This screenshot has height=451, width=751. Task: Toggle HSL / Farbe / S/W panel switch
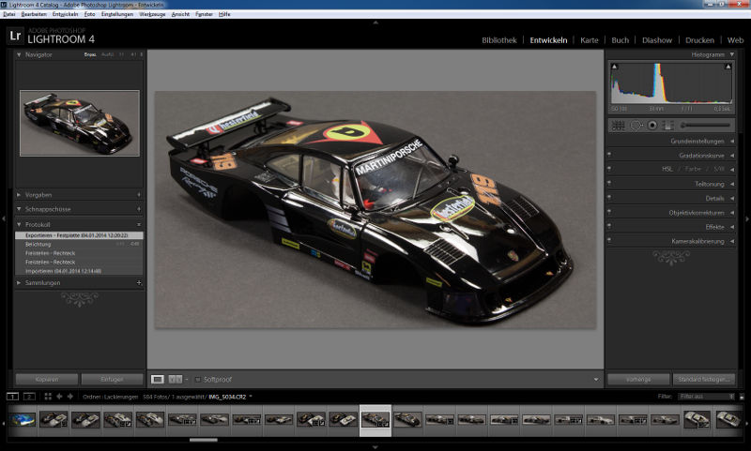click(x=609, y=169)
